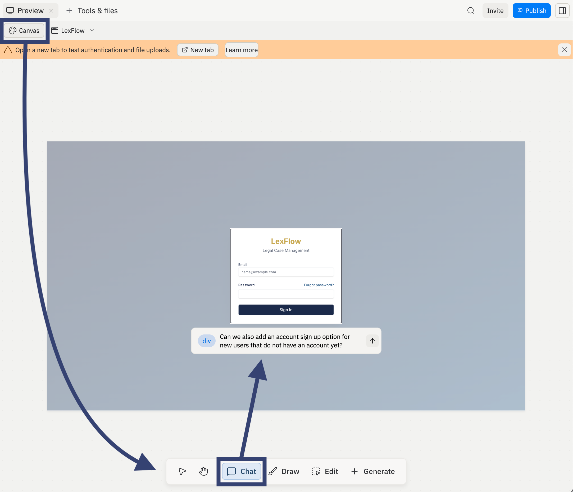Open the search magnifier icon

tap(471, 11)
